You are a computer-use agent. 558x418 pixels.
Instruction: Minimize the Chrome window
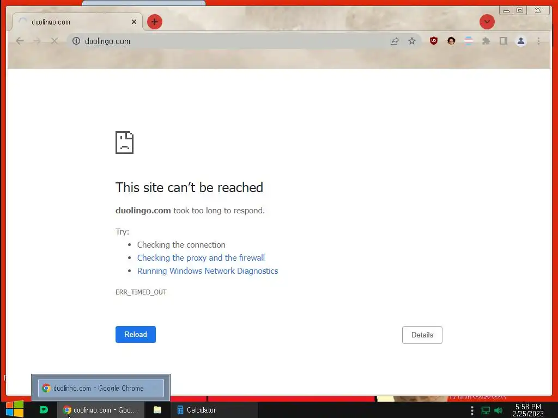(x=506, y=11)
